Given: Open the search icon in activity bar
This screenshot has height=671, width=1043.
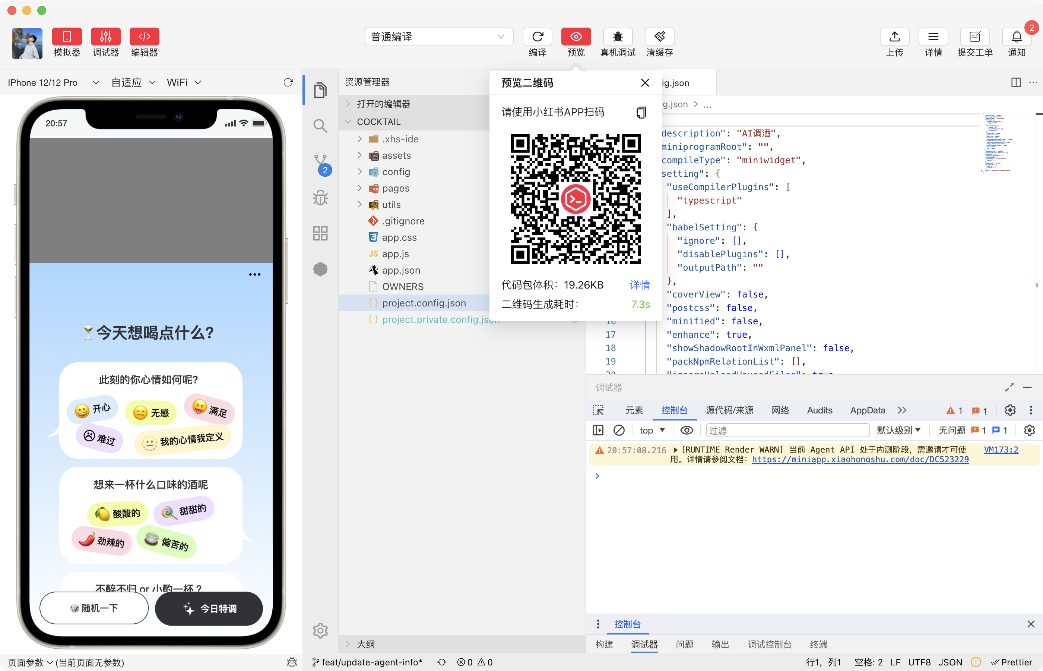Looking at the screenshot, I should click(x=320, y=126).
